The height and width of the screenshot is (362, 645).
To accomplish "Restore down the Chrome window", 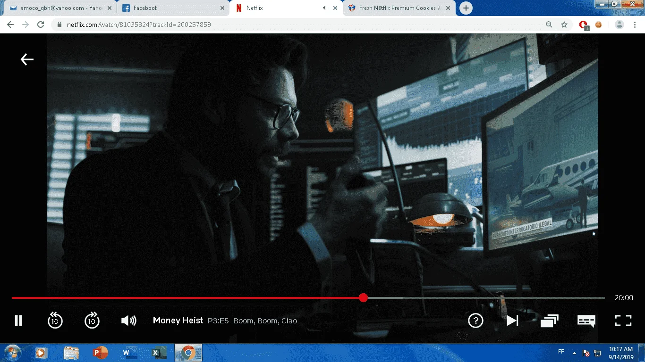I will (614, 4).
